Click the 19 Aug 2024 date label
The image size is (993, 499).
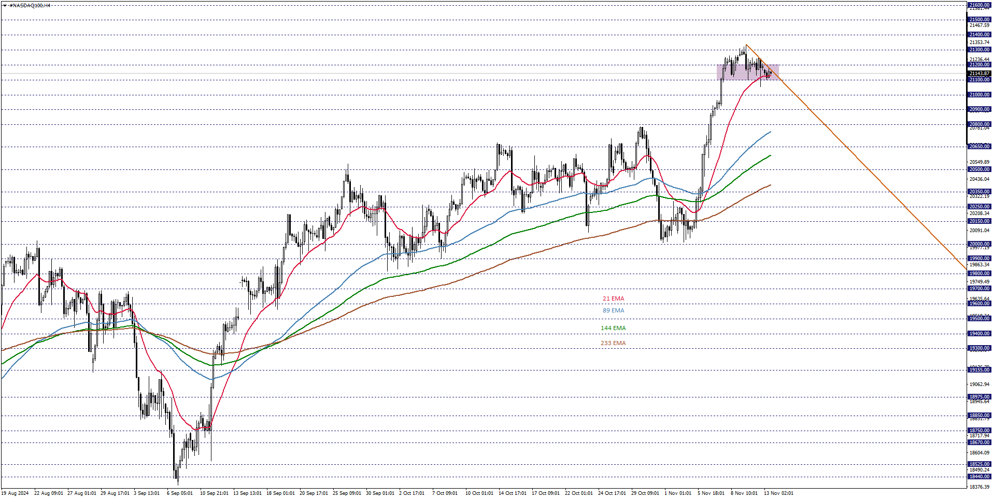pyautogui.click(x=15, y=493)
